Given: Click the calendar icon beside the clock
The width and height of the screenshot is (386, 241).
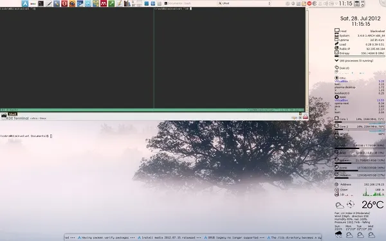Looking at the screenshot, I should coord(356,3).
